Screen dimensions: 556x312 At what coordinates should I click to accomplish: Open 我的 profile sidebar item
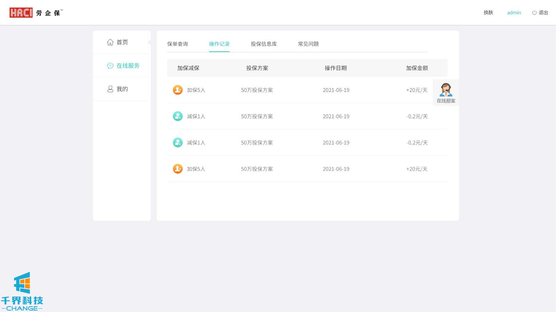coord(117,89)
